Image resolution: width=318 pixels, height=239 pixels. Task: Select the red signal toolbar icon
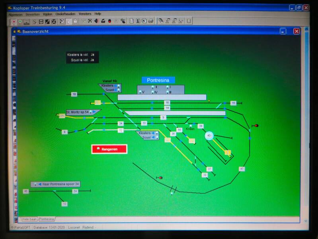coord(14,21)
